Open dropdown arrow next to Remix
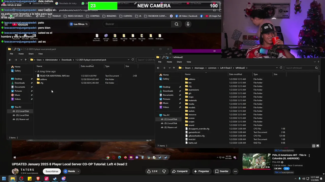 (x=78, y=171)
